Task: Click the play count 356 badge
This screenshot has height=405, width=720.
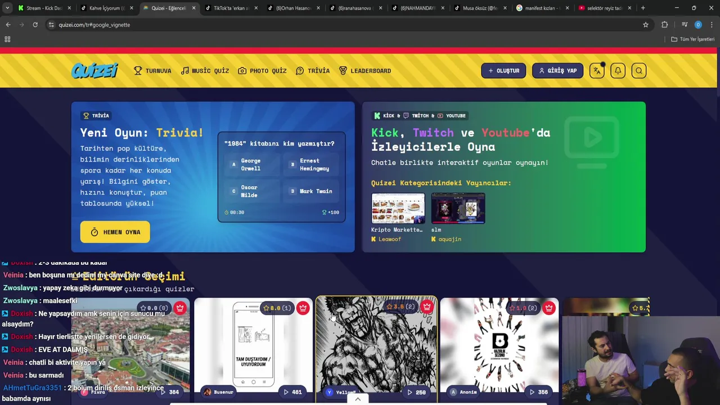Action: coord(539,392)
